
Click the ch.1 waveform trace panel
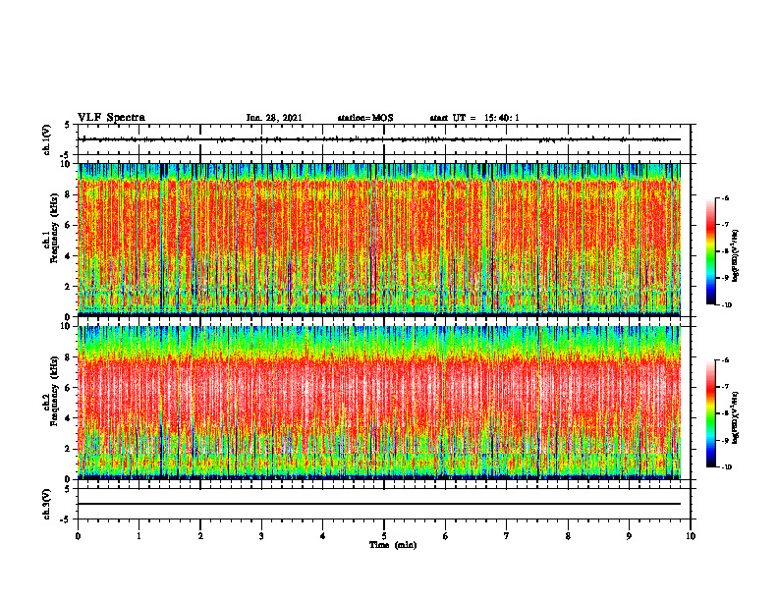384,139
